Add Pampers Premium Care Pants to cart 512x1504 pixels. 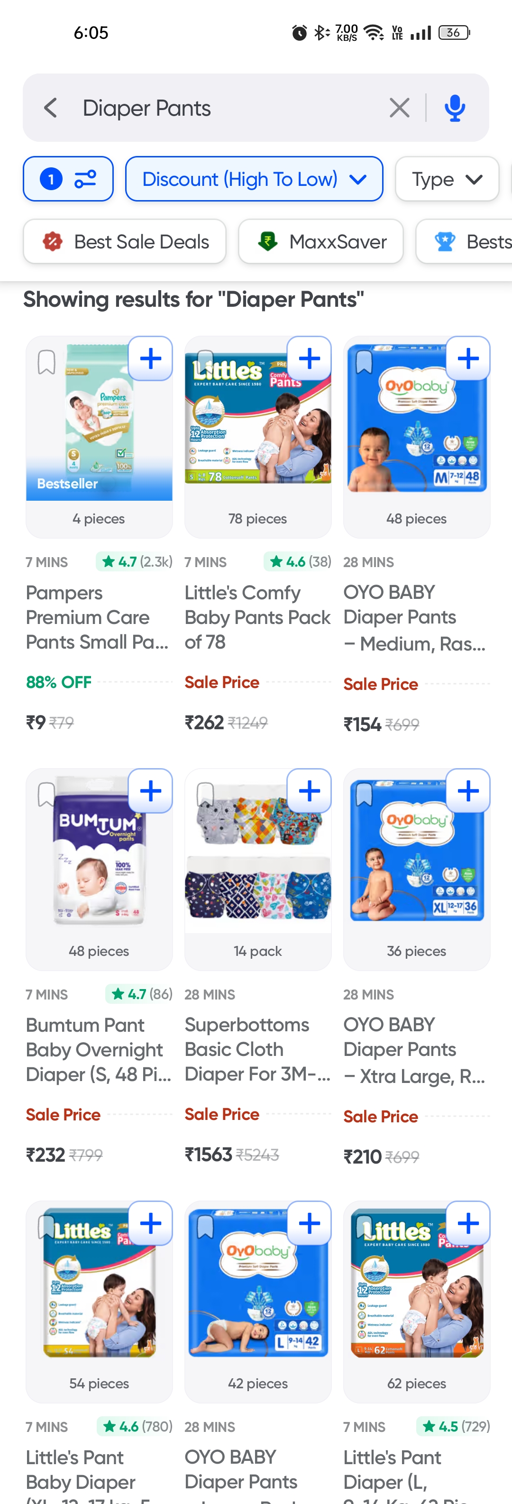click(x=151, y=358)
